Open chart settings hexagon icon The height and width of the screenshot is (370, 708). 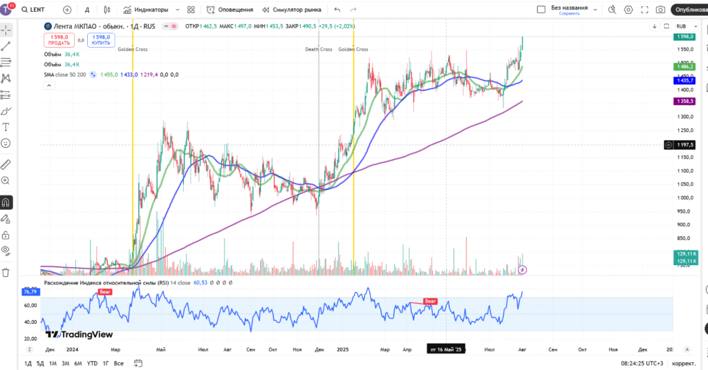coord(628,10)
